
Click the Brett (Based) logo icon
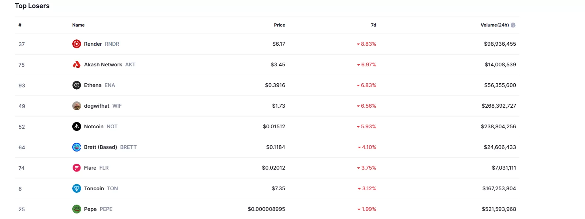[x=76, y=147]
